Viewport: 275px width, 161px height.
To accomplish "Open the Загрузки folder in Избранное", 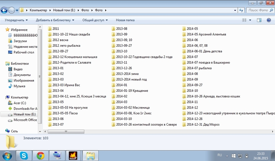I will tap(20, 41).
